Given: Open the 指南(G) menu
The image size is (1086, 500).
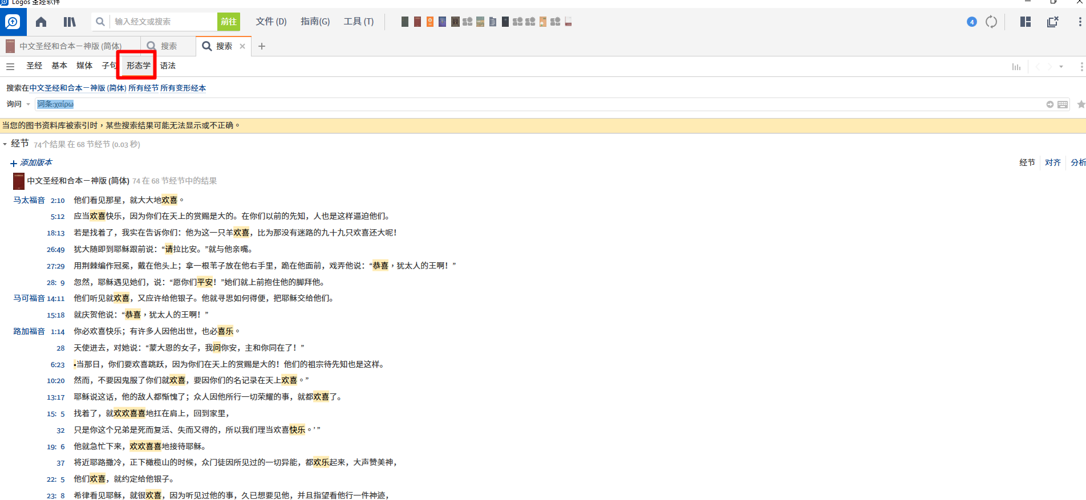Looking at the screenshot, I should (x=315, y=22).
